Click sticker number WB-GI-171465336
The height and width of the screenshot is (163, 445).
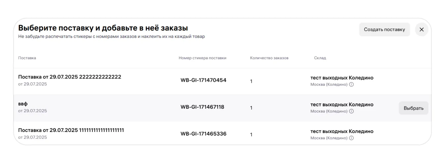(x=203, y=134)
